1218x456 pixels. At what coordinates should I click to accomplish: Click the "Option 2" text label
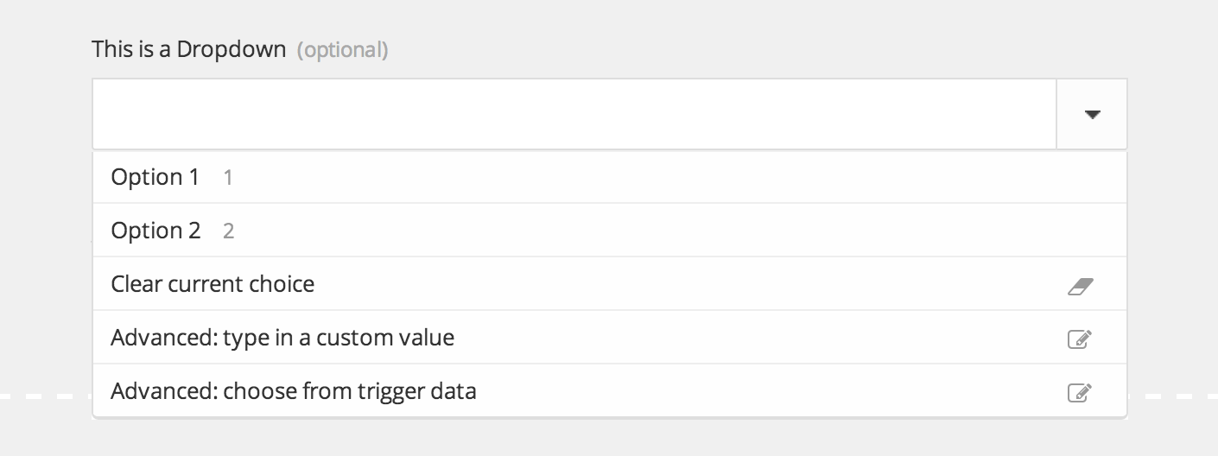tap(156, 231)
